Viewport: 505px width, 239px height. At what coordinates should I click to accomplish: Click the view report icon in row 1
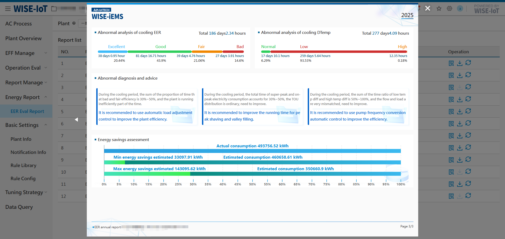[x=451, y=63]
